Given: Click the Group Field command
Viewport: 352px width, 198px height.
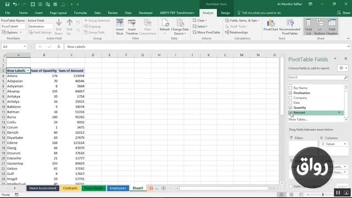Looking at the screenshot, I should click(x=94, y=32).
